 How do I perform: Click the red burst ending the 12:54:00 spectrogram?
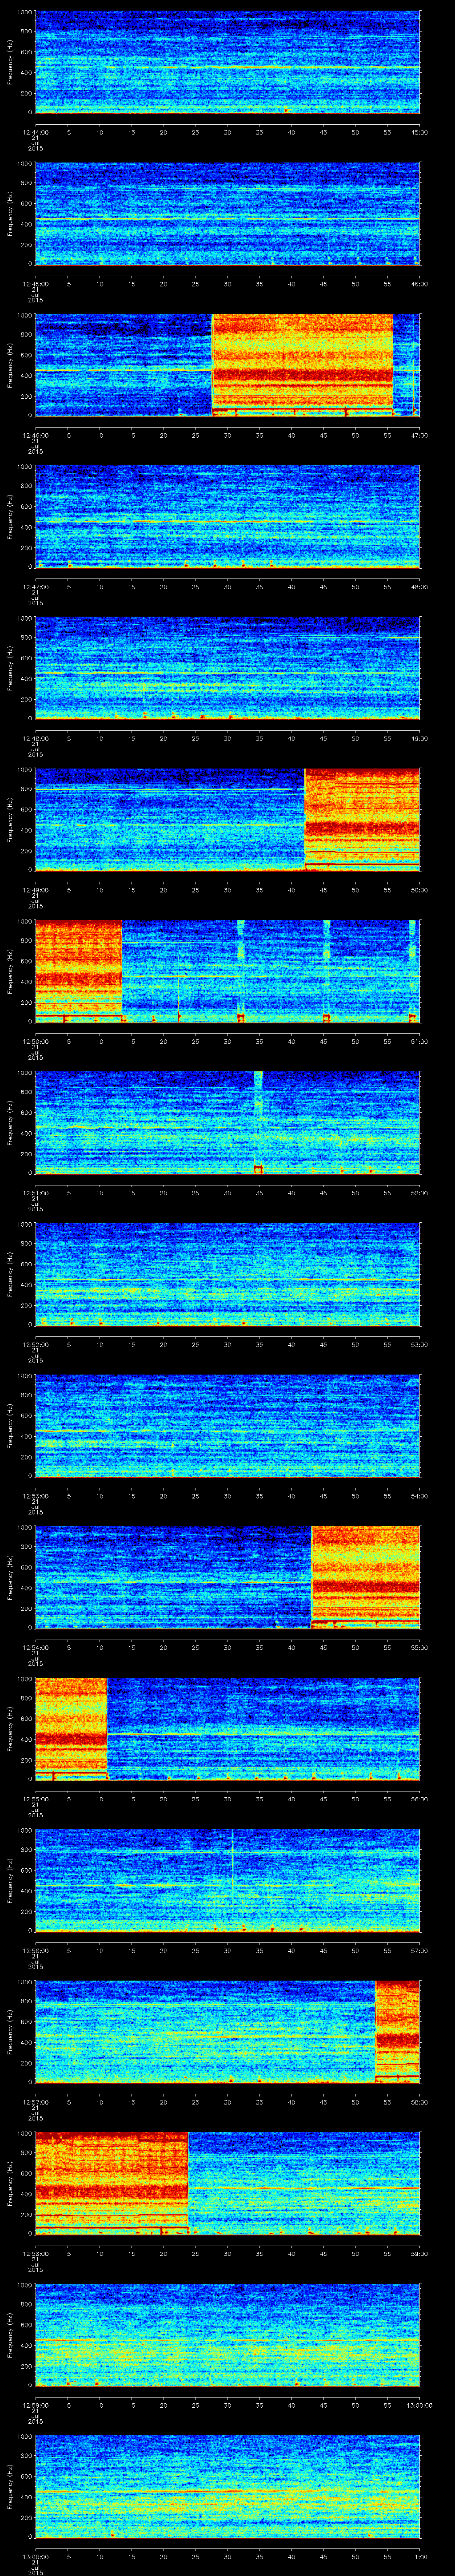point(366,1577)
